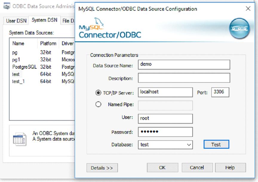Click the Cancel button
Image resolution: width=258 pixels, height=182 pixels.
tap(197, 167)
